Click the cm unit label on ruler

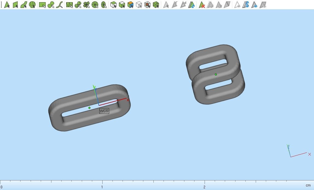click(x=308, y=185)
